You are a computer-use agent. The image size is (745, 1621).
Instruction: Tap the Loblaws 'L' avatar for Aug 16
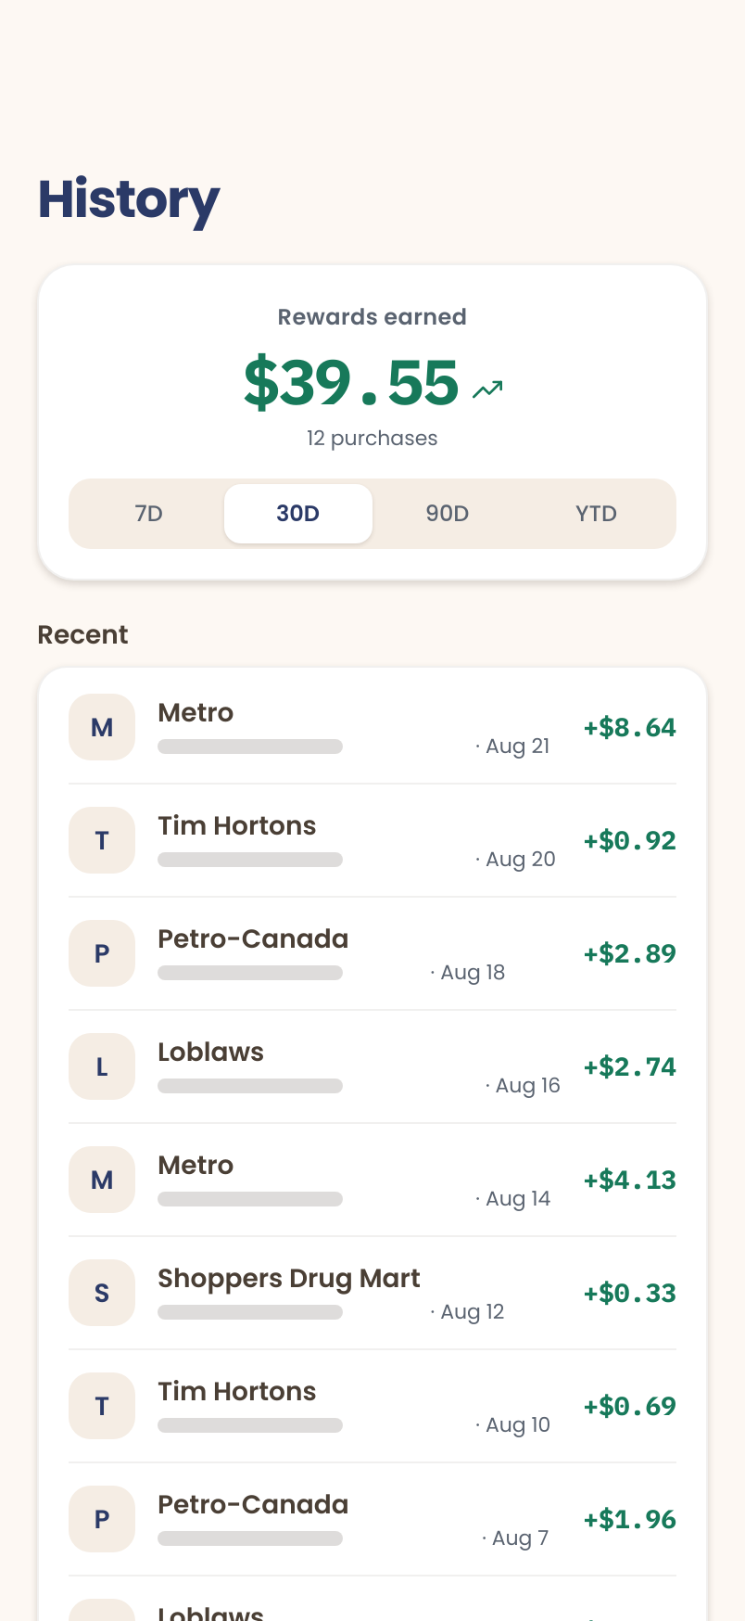tap(102, 1066)
